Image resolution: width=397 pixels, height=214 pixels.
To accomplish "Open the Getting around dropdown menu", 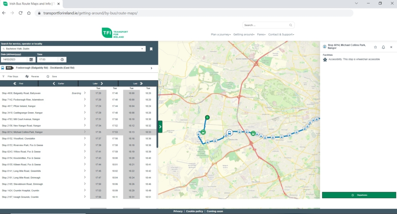I will coord(244,34).
